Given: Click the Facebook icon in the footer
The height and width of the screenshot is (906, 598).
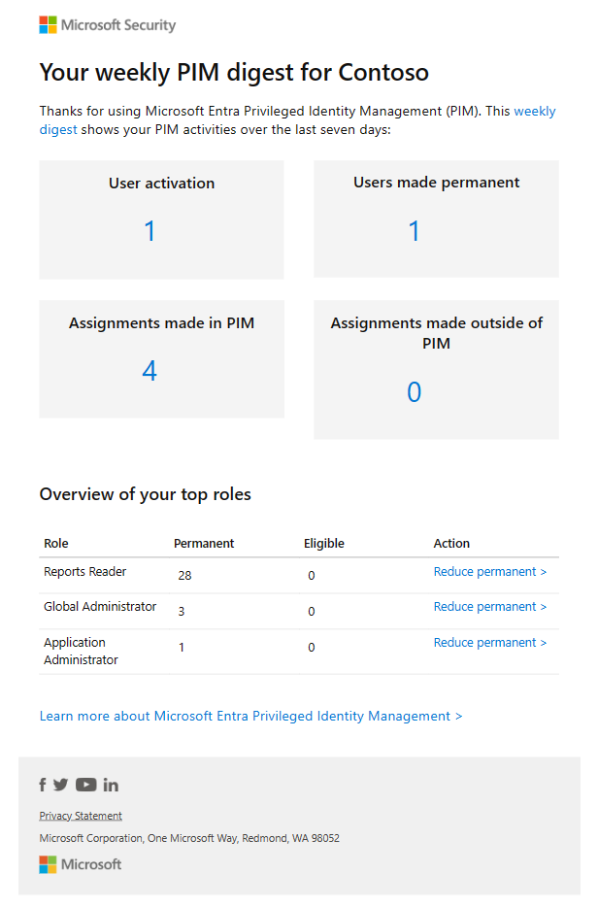Looking at the screenshot, I should click(43, 785).
